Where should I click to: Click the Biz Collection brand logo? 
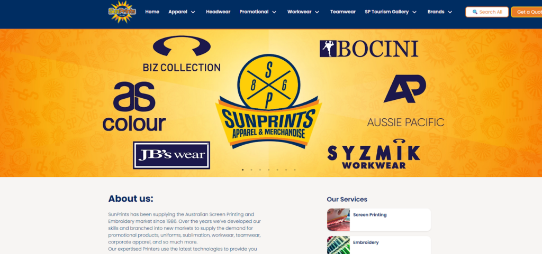(x=182, y=54)
